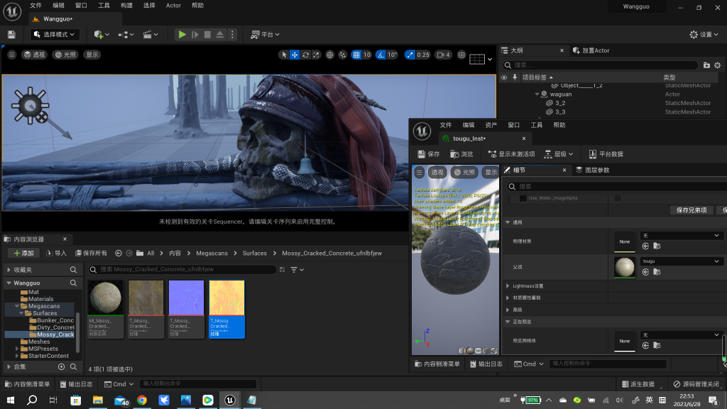Open the 平台 dropdown in main toolbar
Image resolution: width=727 pixels, height=409 pixels.
(266, 34)
